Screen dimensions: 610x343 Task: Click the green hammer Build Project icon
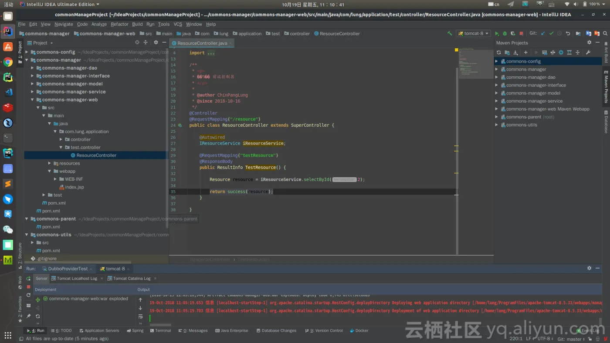(450, 34)
